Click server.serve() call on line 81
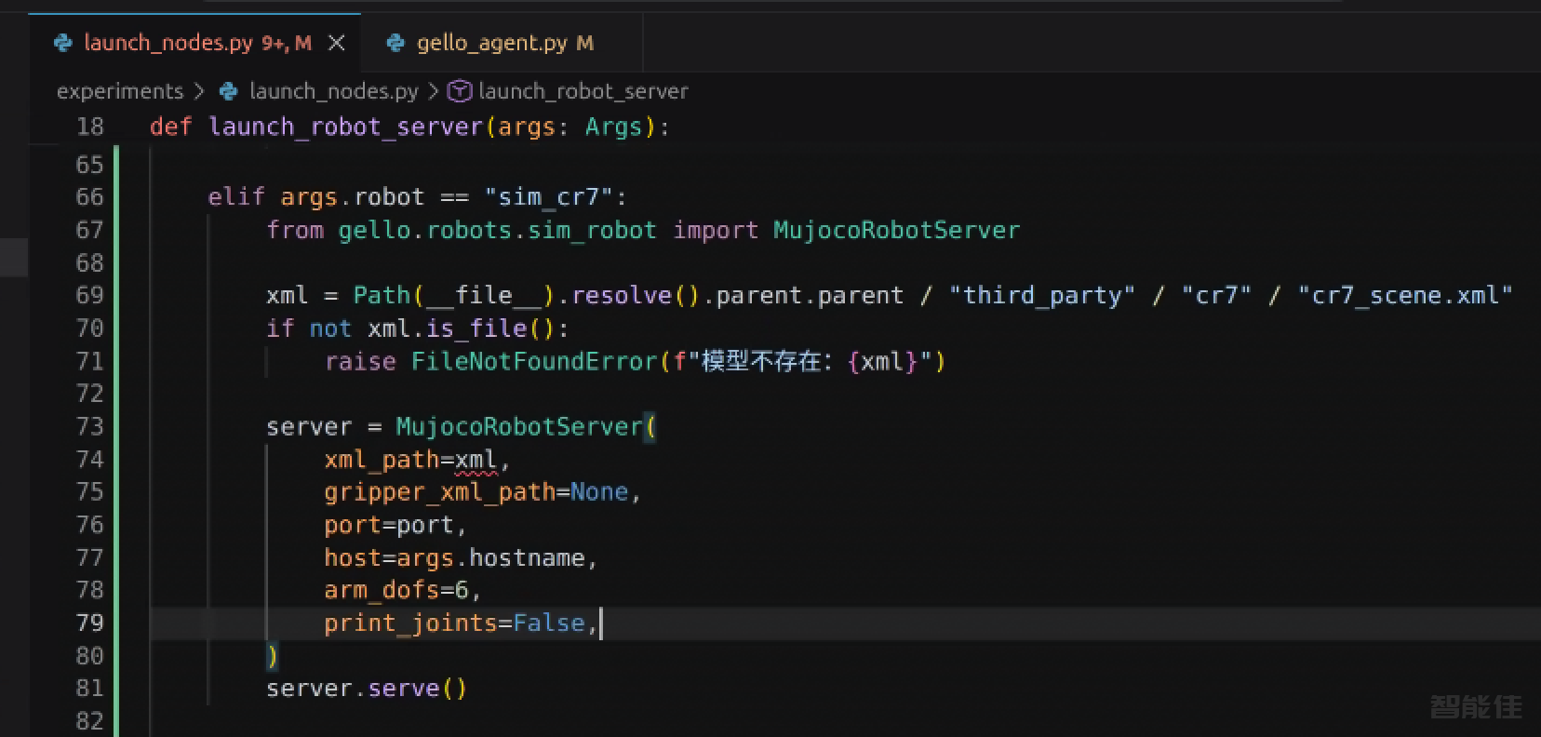 coord(367,689)
